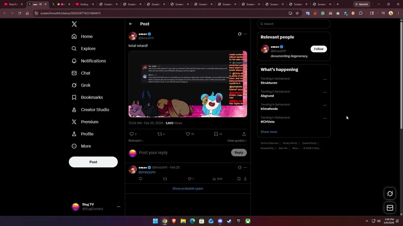Open Profile in sidebar
This screenshot has height=226, width=403.
pyautogui.click(x=82, y=134)
